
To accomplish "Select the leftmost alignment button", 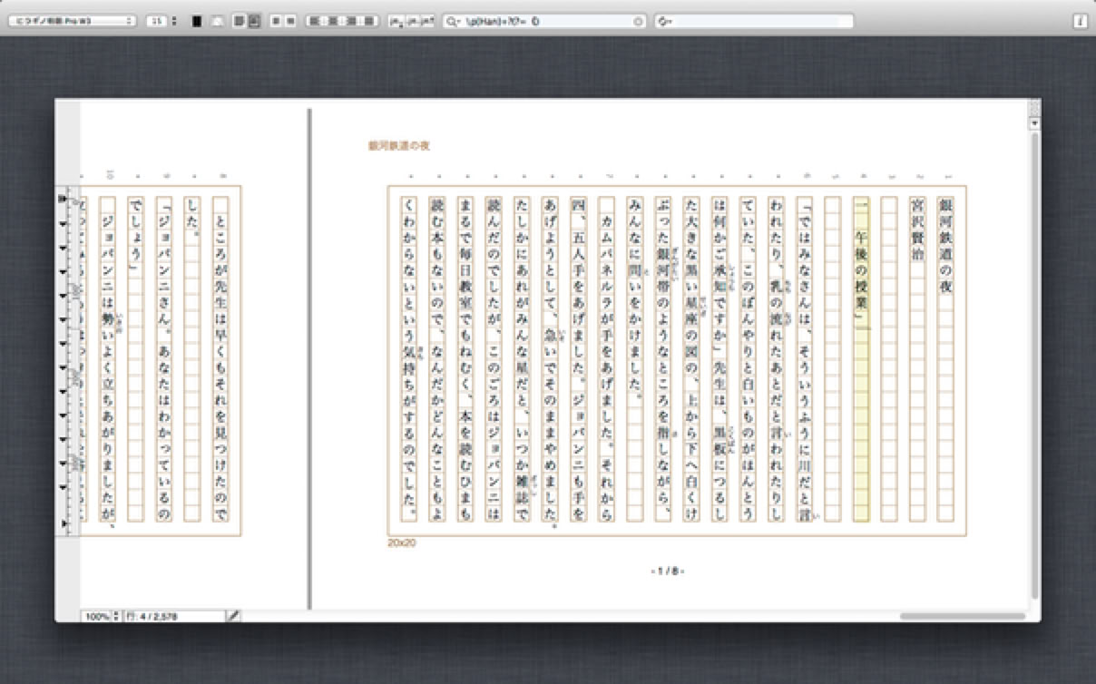I will pos(314,21).
